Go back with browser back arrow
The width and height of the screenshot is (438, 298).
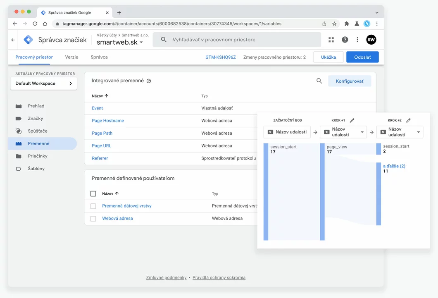click(x=15, y=24)
